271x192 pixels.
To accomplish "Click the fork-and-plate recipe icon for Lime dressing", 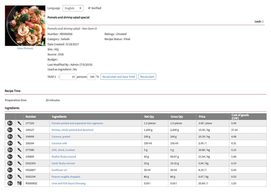I will click(x=19, y=183).
